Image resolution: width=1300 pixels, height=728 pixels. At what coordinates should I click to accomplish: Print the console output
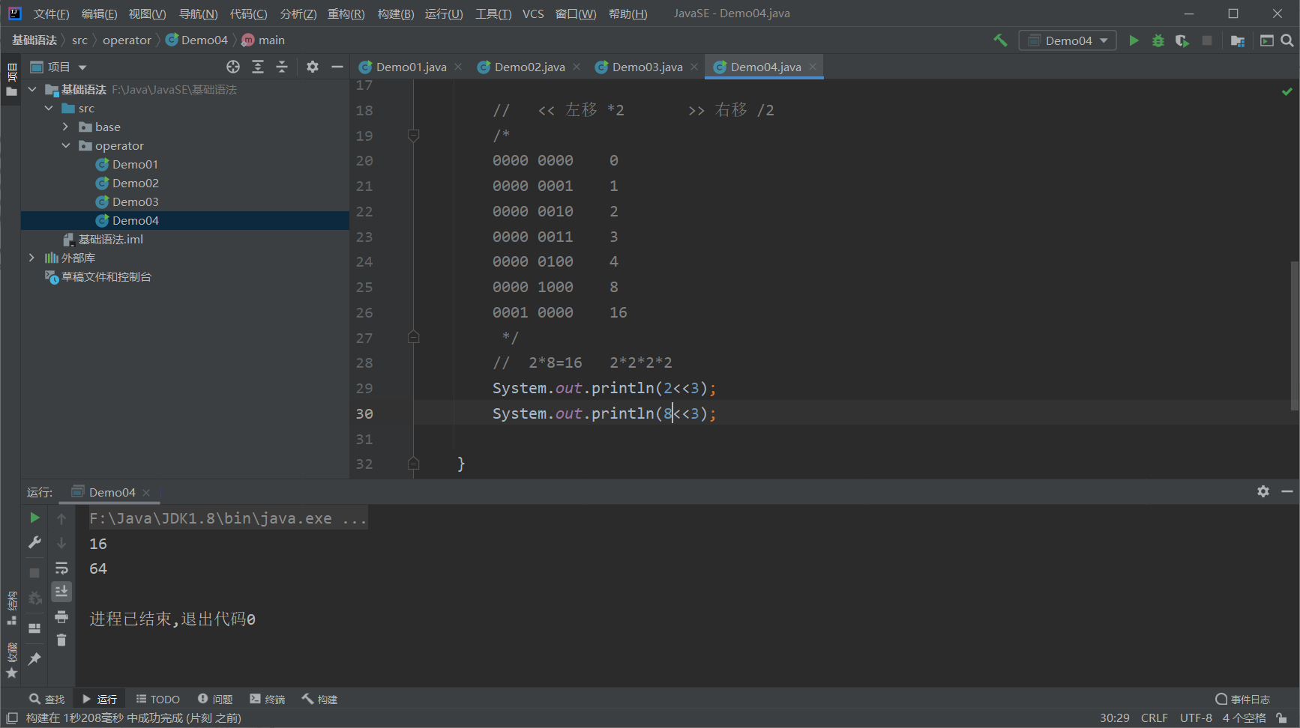pyautogui.click(x=61, y=616)
